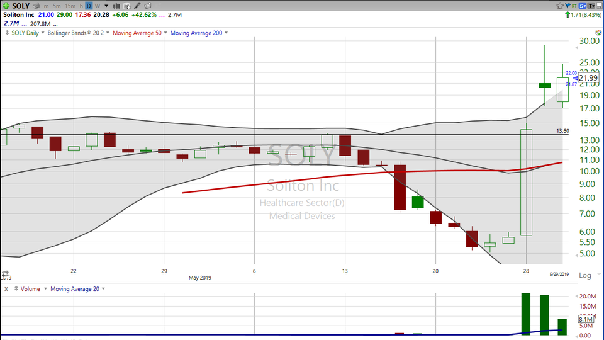Click the scale reset arrows icon bottom-left
This screenshot has height=340, width=604.
click(5, 275)
